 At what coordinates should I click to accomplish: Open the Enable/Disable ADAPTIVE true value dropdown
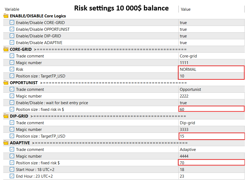pos(211,42)
